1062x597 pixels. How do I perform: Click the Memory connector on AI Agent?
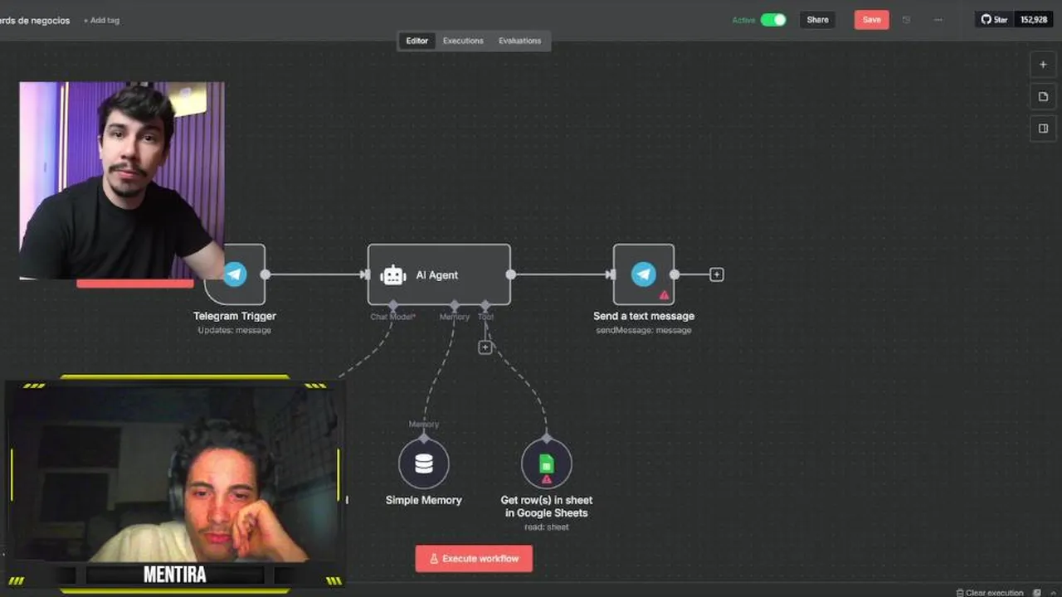[x=455, y=306]
